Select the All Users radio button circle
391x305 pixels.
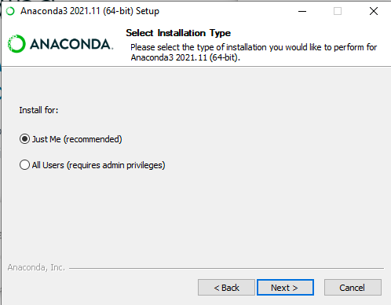coord(24,165)
